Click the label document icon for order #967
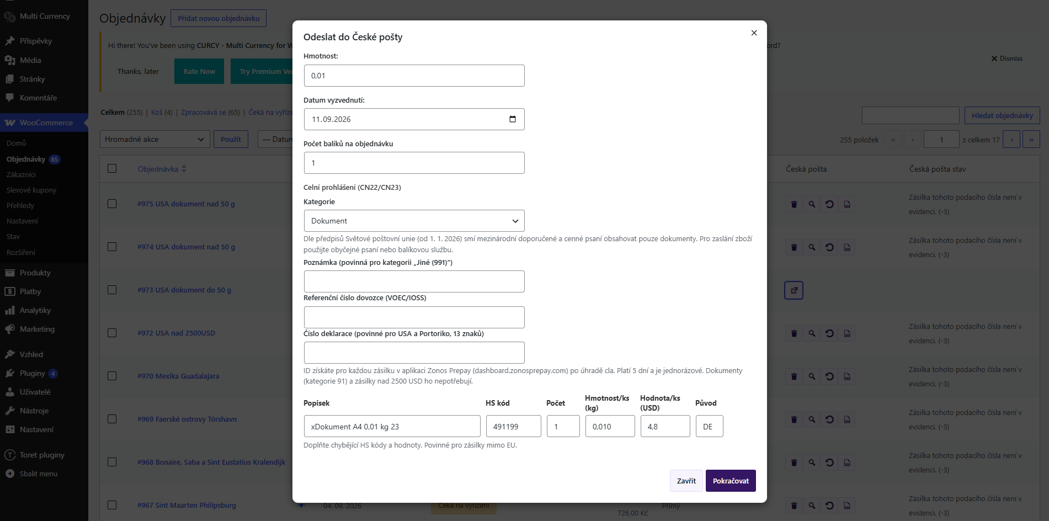The image size is (1049, 521). 847,506
